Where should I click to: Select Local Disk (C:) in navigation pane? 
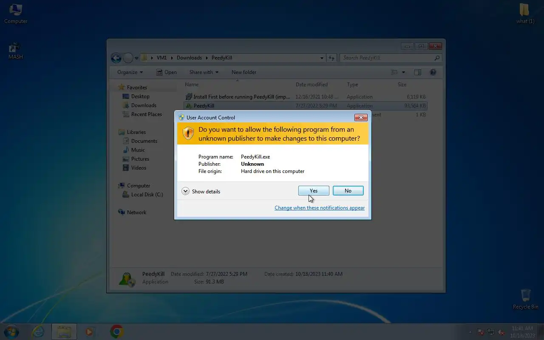147,195
